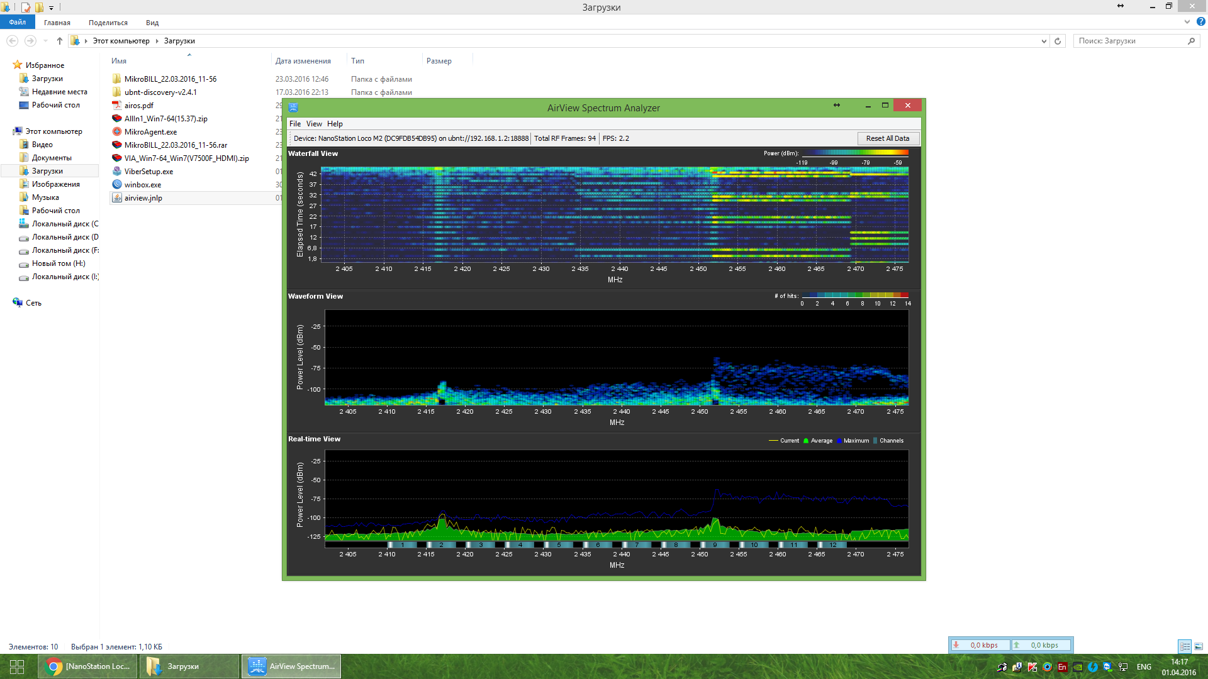Open the Вид ribbon tab
1208x679 pixels.
coord(152,23)
